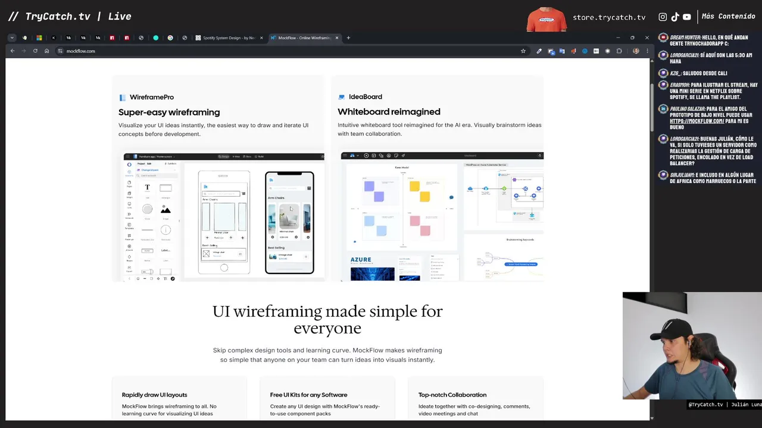Screen dimensions: 762x428
Task: Open the Chrome profile avatar
Action: 636,51
